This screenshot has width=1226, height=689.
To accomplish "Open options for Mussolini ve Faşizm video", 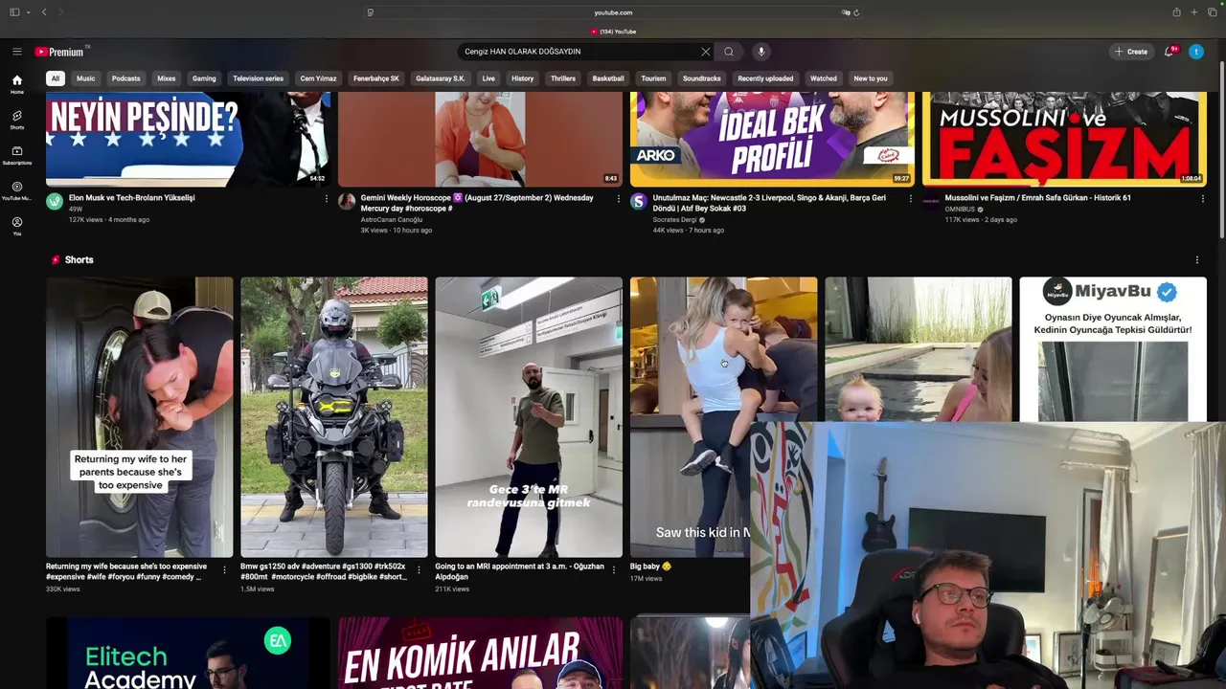I will (x=1203, y=199).
